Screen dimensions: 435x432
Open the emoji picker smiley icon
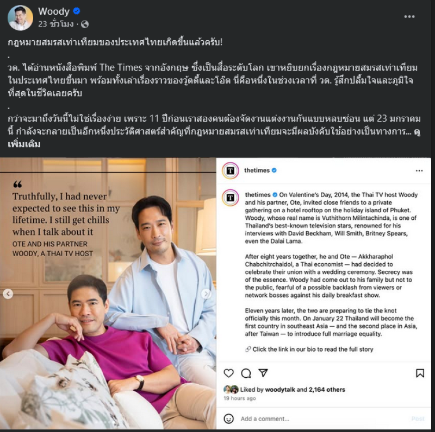coord(228,418)
